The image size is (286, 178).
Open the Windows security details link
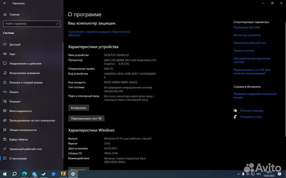point(99,33)
